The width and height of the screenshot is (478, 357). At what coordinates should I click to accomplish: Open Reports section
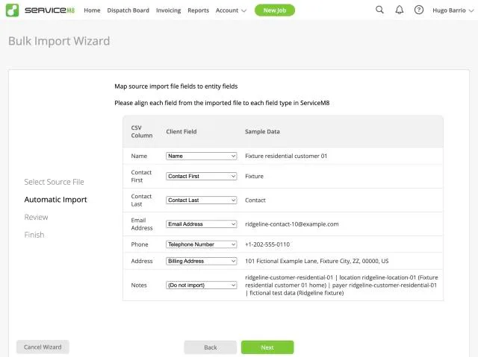coord(198,10)
